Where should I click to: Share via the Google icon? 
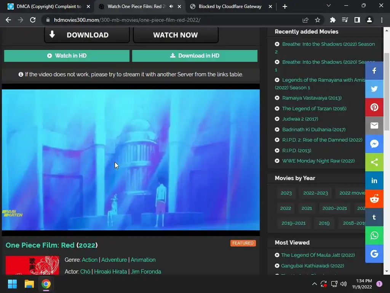coord(374,254)
